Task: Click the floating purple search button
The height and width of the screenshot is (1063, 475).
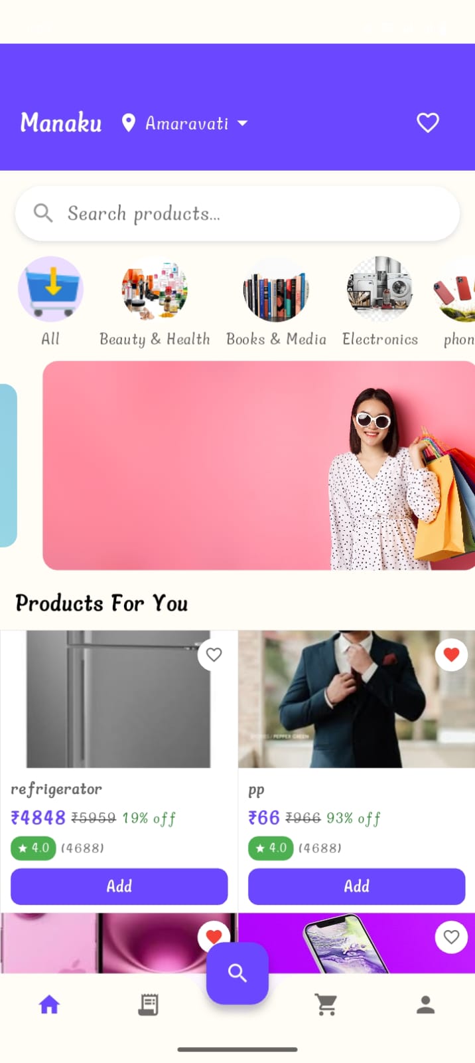Action: pos(237,973)
